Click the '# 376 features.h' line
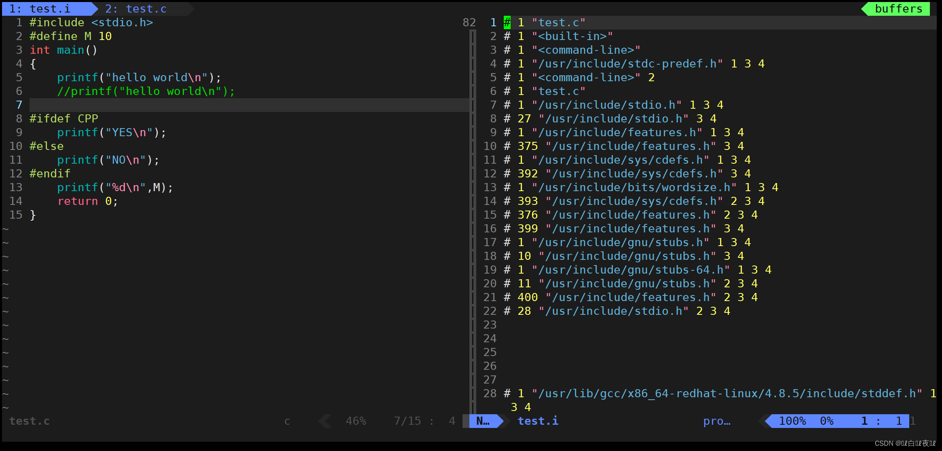The height and width of the screenshot is (451, 942). (631, 215)
